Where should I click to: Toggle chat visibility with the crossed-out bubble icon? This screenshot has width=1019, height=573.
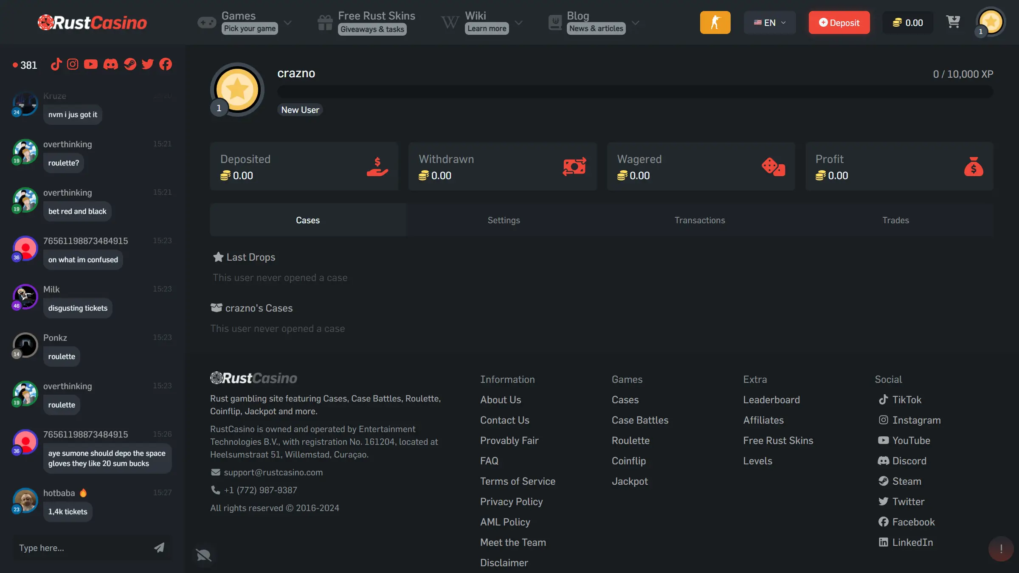[x=203, y=555]
